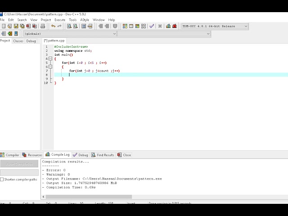Switch to the Compile Log tab

pos(58,155)
